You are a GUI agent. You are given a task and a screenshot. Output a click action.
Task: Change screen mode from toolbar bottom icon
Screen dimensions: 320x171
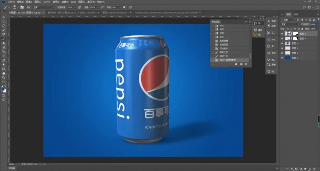4,100
